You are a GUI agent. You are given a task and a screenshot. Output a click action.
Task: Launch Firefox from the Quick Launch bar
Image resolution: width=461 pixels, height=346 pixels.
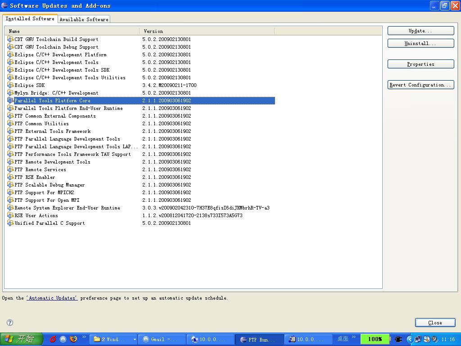pos(73,339)
